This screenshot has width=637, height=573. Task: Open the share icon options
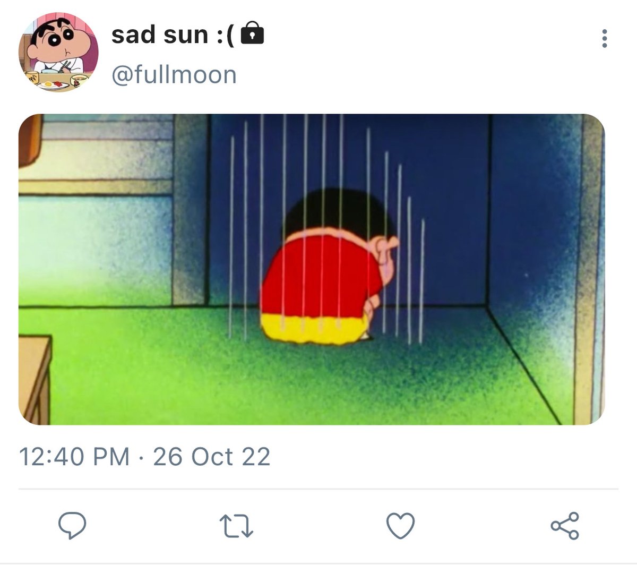click(565, 526)
